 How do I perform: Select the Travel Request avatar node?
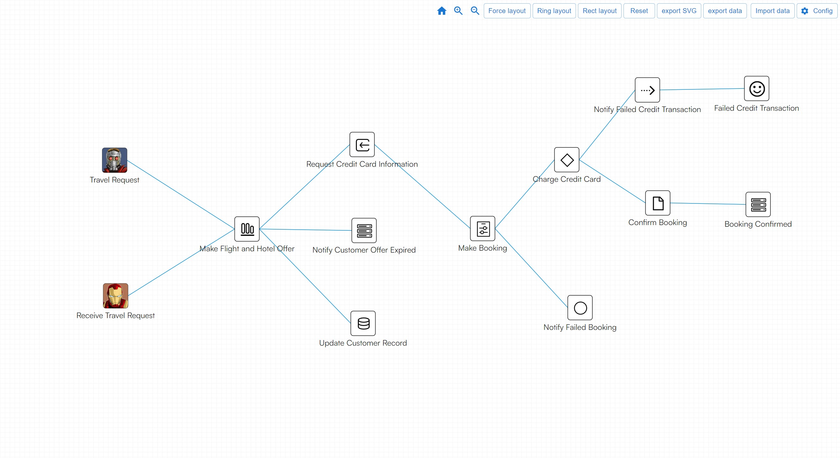coord(114,160)
